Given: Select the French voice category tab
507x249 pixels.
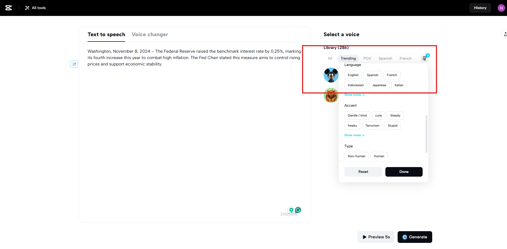Looking at the screenshot, I should [406, 59].
